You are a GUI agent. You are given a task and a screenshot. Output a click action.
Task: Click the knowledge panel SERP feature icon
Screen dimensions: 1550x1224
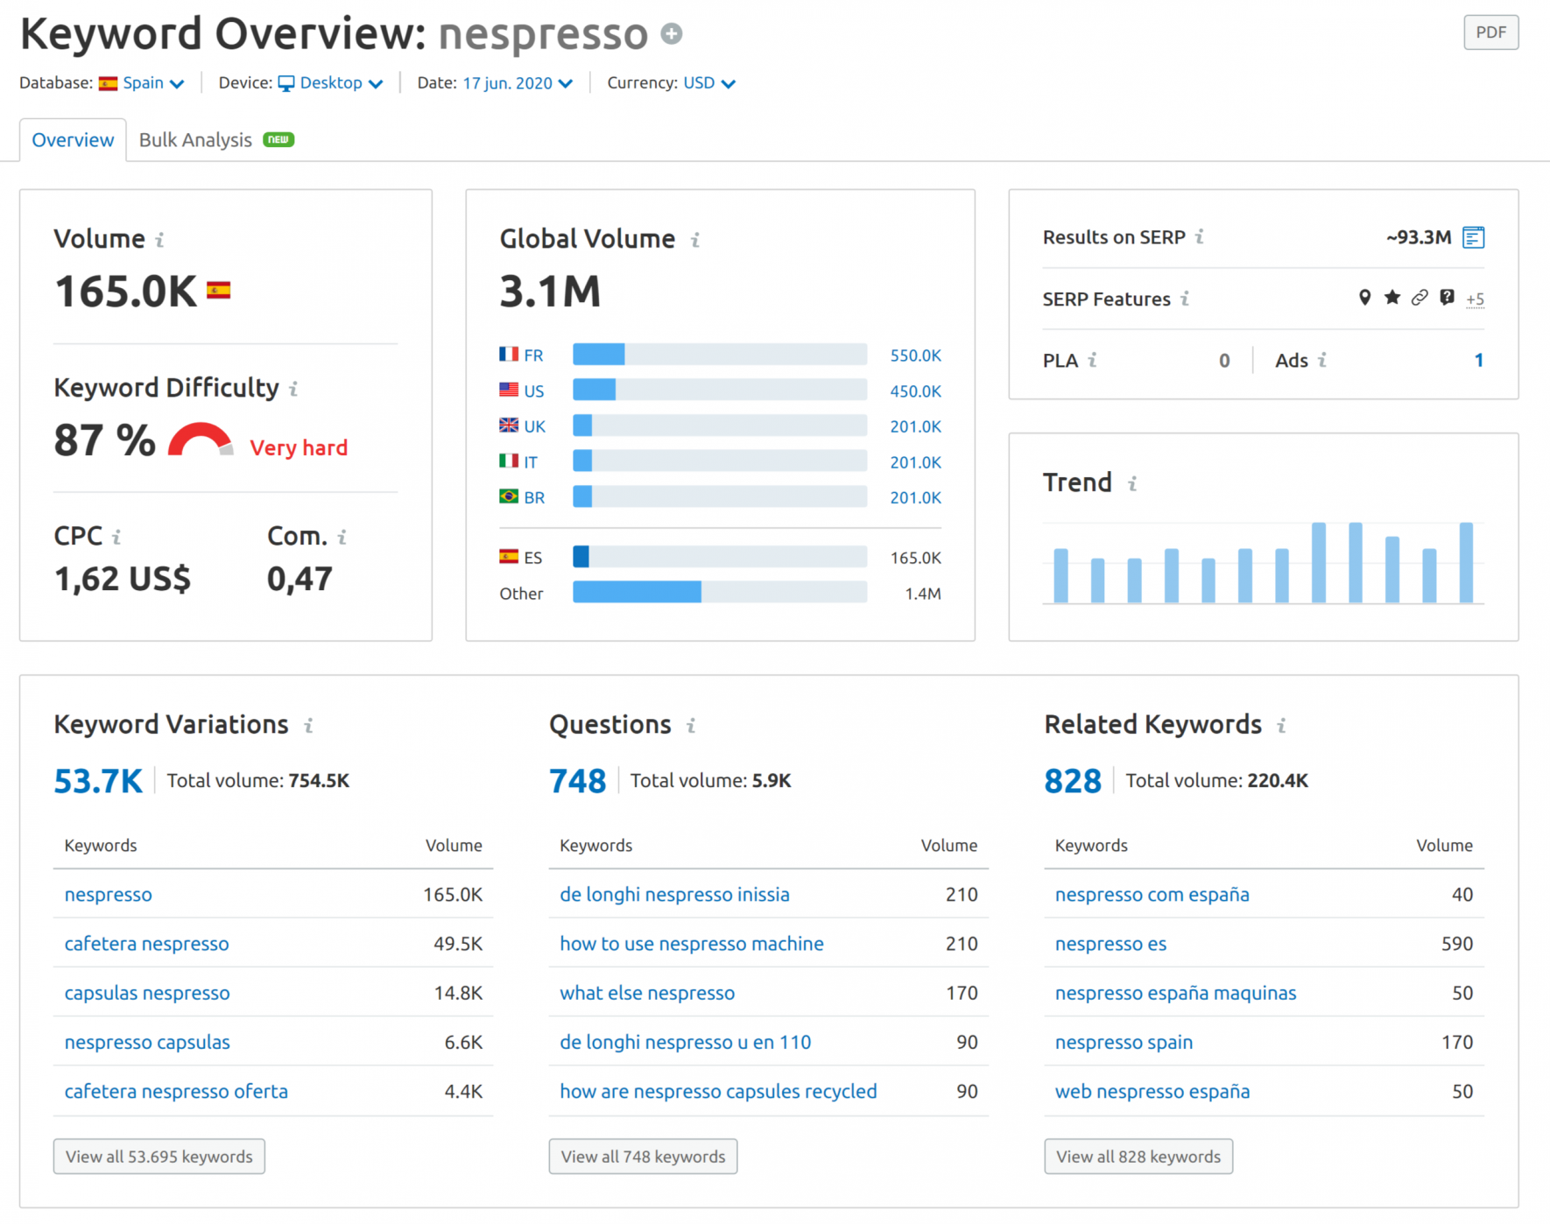click(1447, 298)
